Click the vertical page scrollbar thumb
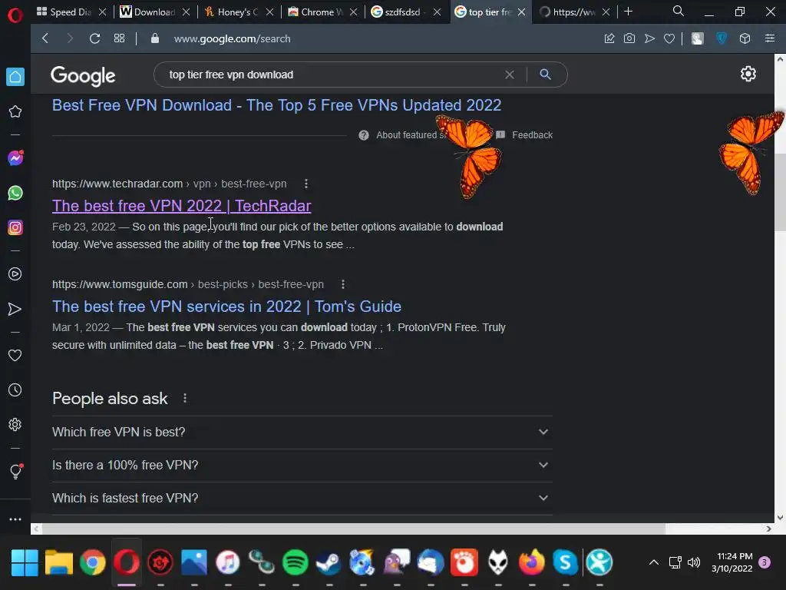 pyautogui.click(x=780, y=192)
